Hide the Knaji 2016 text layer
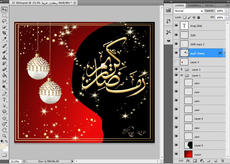The width and height of the screenshot is (230, 164). tap(176, 26)
